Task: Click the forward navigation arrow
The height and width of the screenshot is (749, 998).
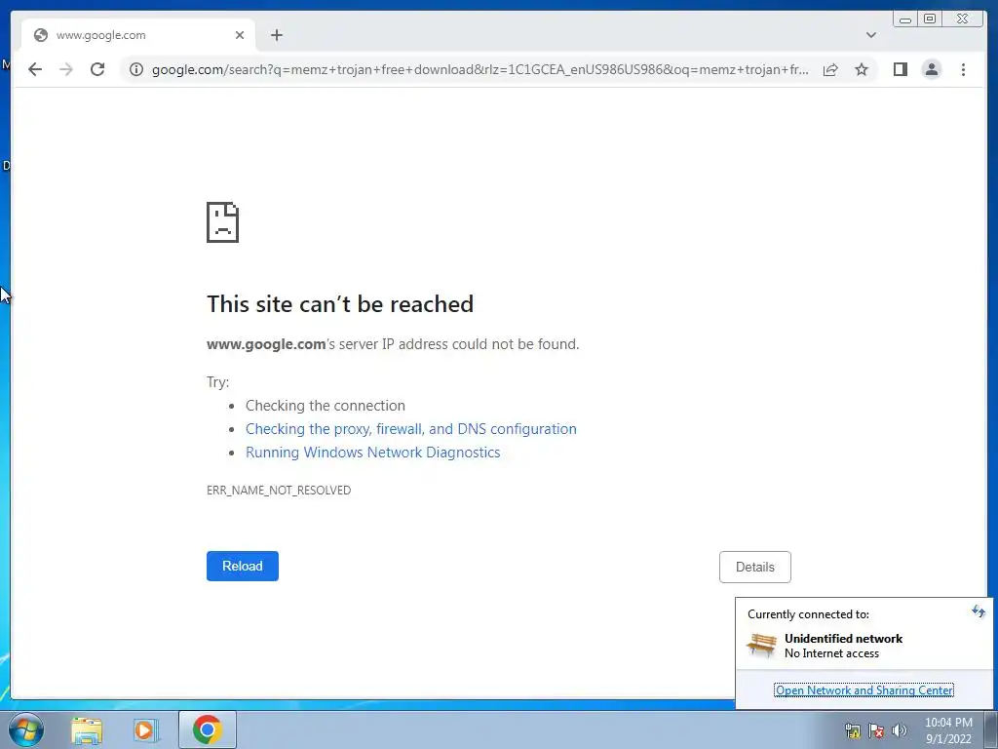Action: [66, 69]
